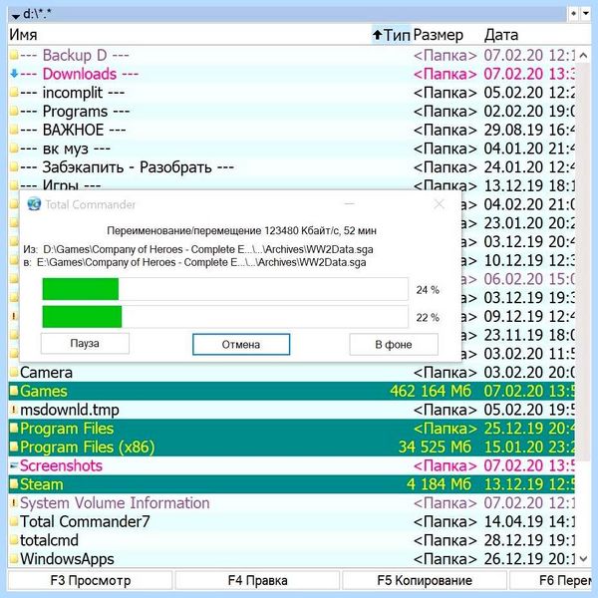Screen dimensions: 598x598
Task: Click the '34 525 Мб' size value
Action: point(435,448)
